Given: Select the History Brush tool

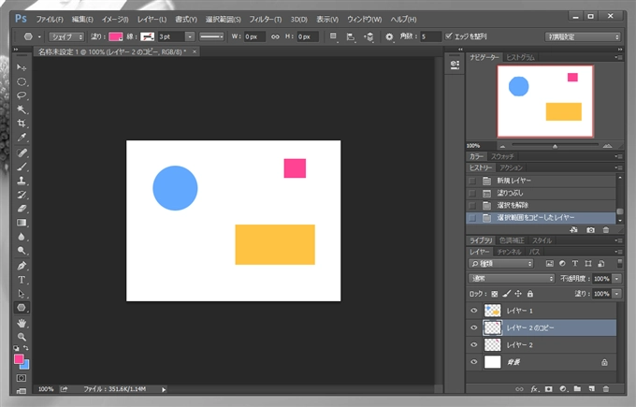Looking at the screenshot, I should click(22, 195).
